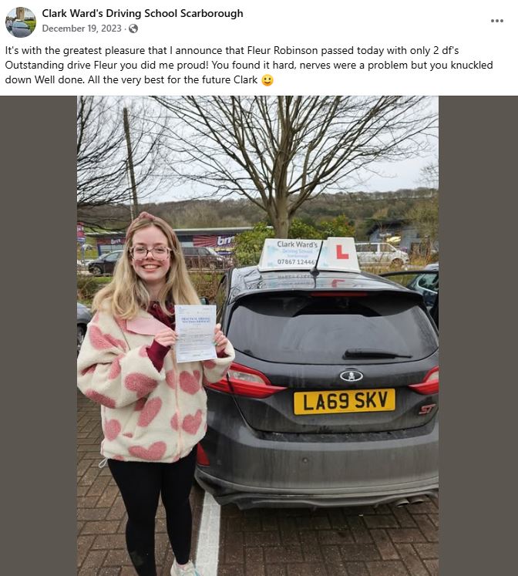Open the December 19, 2023 timestamp link
The image size is (518, 576).
[82, 29]
